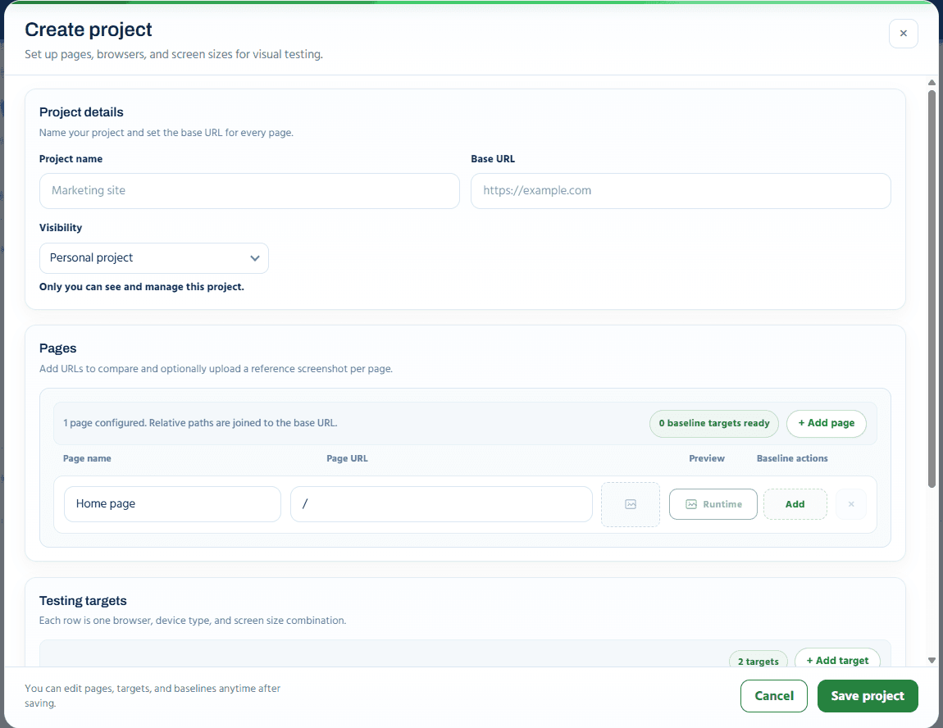Click the Pages section heading

[57, 348]
